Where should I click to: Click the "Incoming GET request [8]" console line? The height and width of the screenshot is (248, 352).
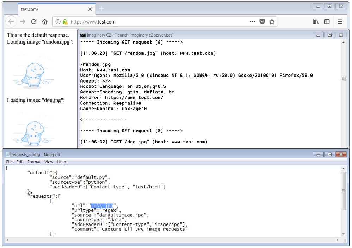[131, 42]
